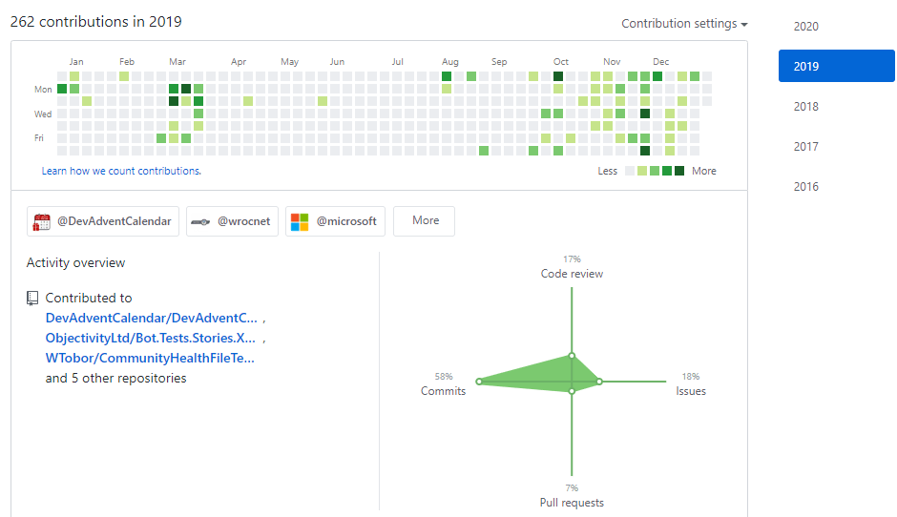Viewport: 897px width, 517px height.
Task: Select the 2020 year tab
Action: tap(805, 27)
